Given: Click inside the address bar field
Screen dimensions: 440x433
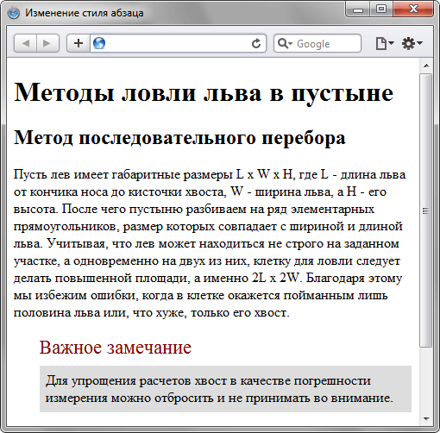Looking at the screenshot, I should pyautogui.click(x=178, y=43).
